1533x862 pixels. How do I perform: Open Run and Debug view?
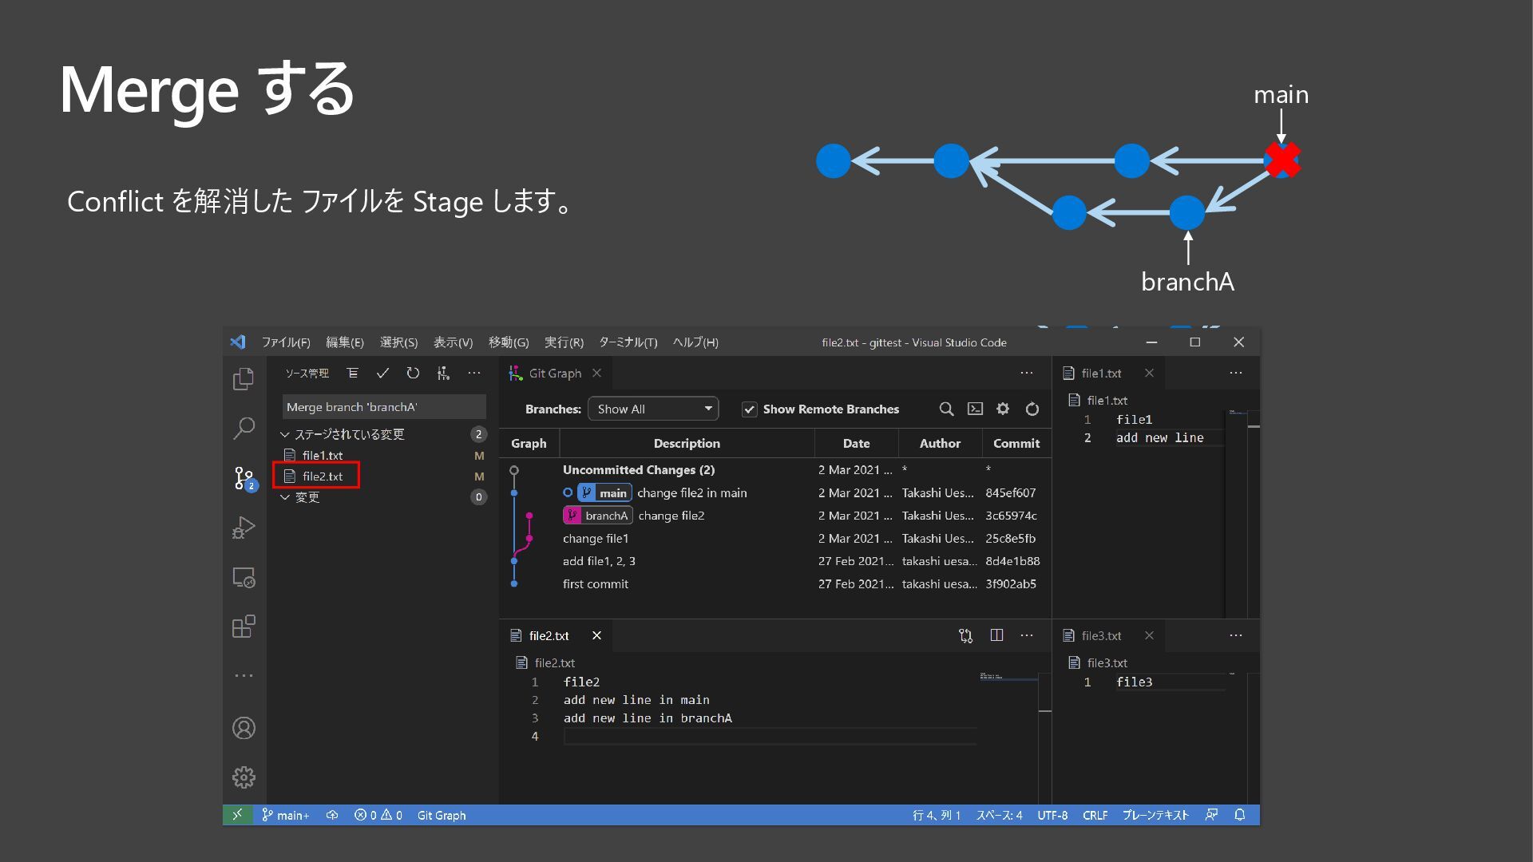[x=244, y=528]
